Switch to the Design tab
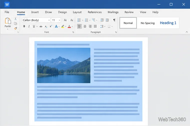This screenshot has width=190, height=126. point(63,12)
